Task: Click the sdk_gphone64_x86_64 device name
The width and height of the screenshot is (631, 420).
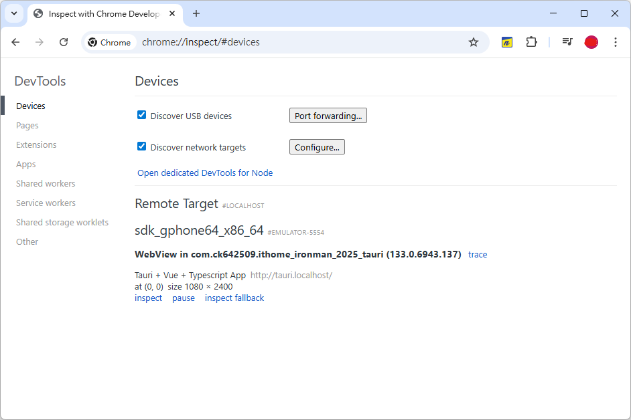Action: 199,230
